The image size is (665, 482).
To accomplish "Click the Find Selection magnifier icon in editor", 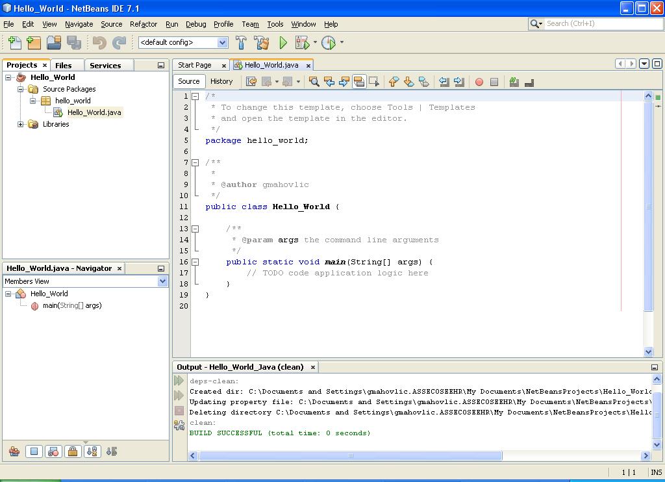I will coord(314,82).
